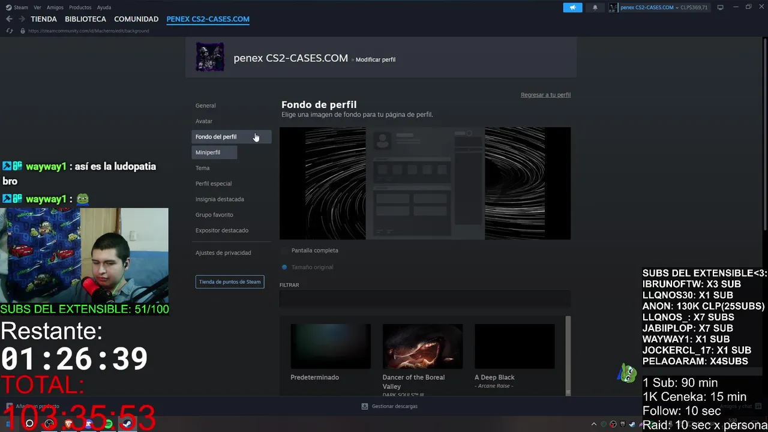Viewport: 768px width, 432px height.
Task: Go to the TIENDA tab
Action: point(44,19)
